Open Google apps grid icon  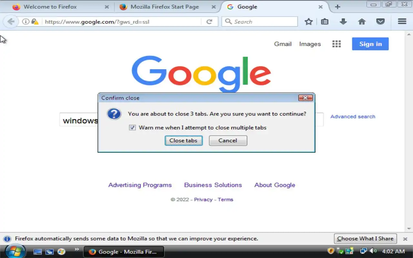coord(337,44)
